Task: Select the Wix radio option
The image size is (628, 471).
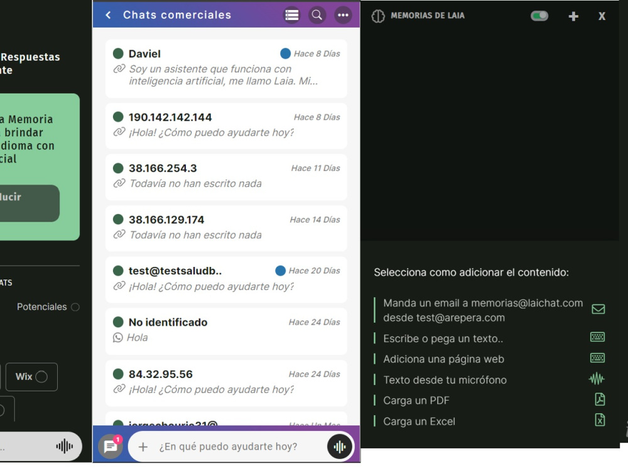Action: click(x=41, y=377)
